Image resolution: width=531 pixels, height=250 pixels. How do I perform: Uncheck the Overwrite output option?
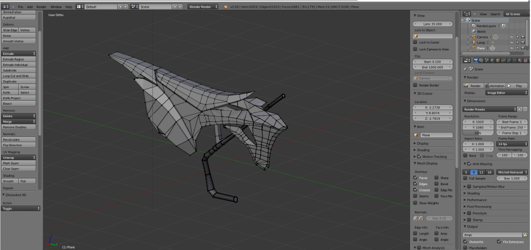pos(465,242)
